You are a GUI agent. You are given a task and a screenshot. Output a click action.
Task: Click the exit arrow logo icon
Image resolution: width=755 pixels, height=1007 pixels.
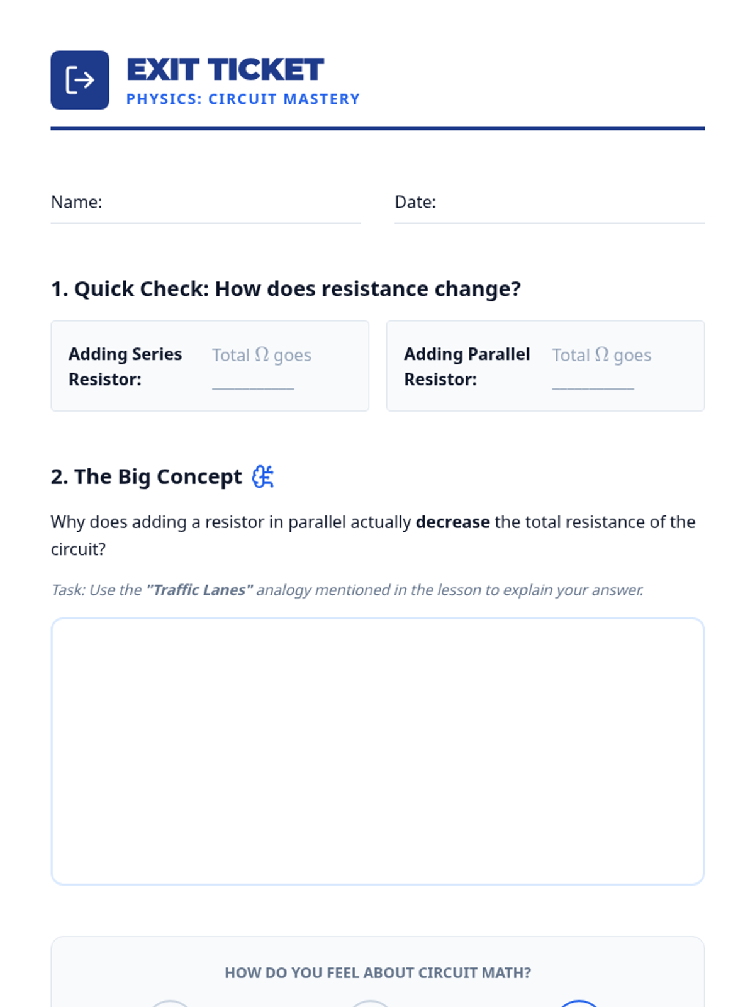pos(80,80)
